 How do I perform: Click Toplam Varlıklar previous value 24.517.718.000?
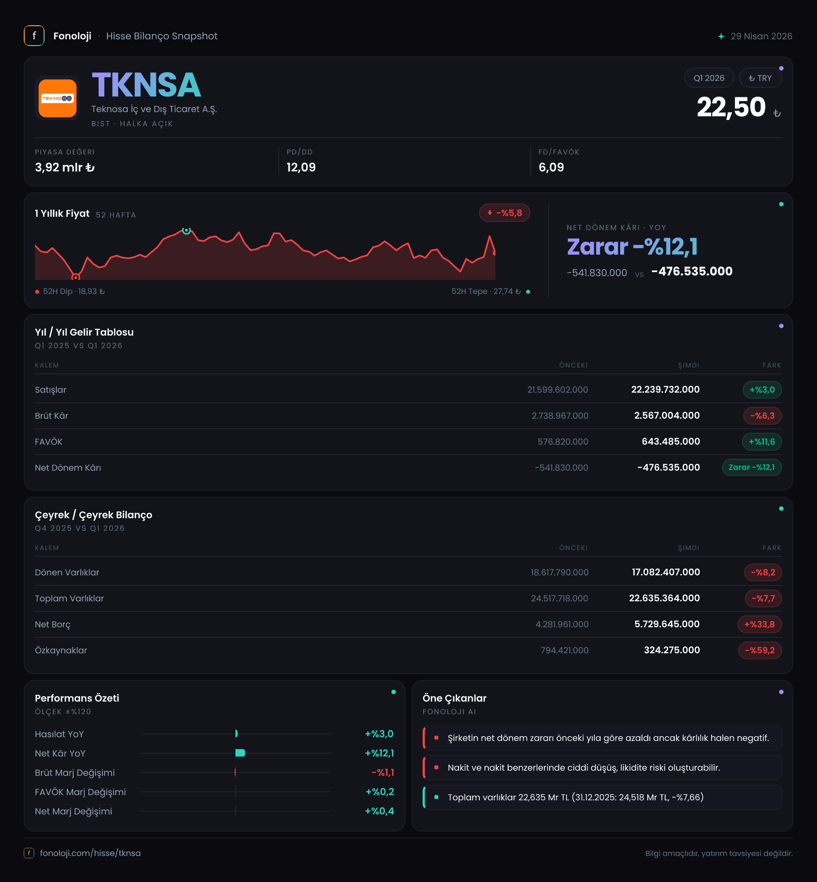[560, 598]
